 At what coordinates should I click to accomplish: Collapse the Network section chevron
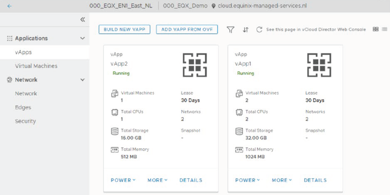(83, 80)
